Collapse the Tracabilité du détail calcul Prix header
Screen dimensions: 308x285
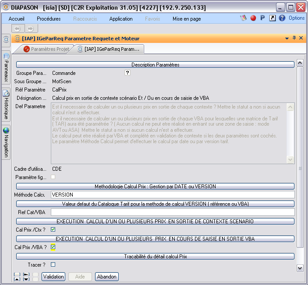tap(155, 257)
